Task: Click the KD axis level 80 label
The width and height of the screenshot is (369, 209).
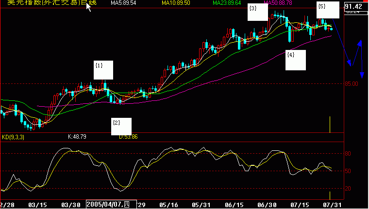Action: click(348, 154)
